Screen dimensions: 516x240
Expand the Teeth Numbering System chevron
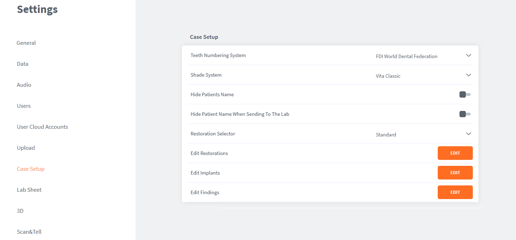coord(468,56)
